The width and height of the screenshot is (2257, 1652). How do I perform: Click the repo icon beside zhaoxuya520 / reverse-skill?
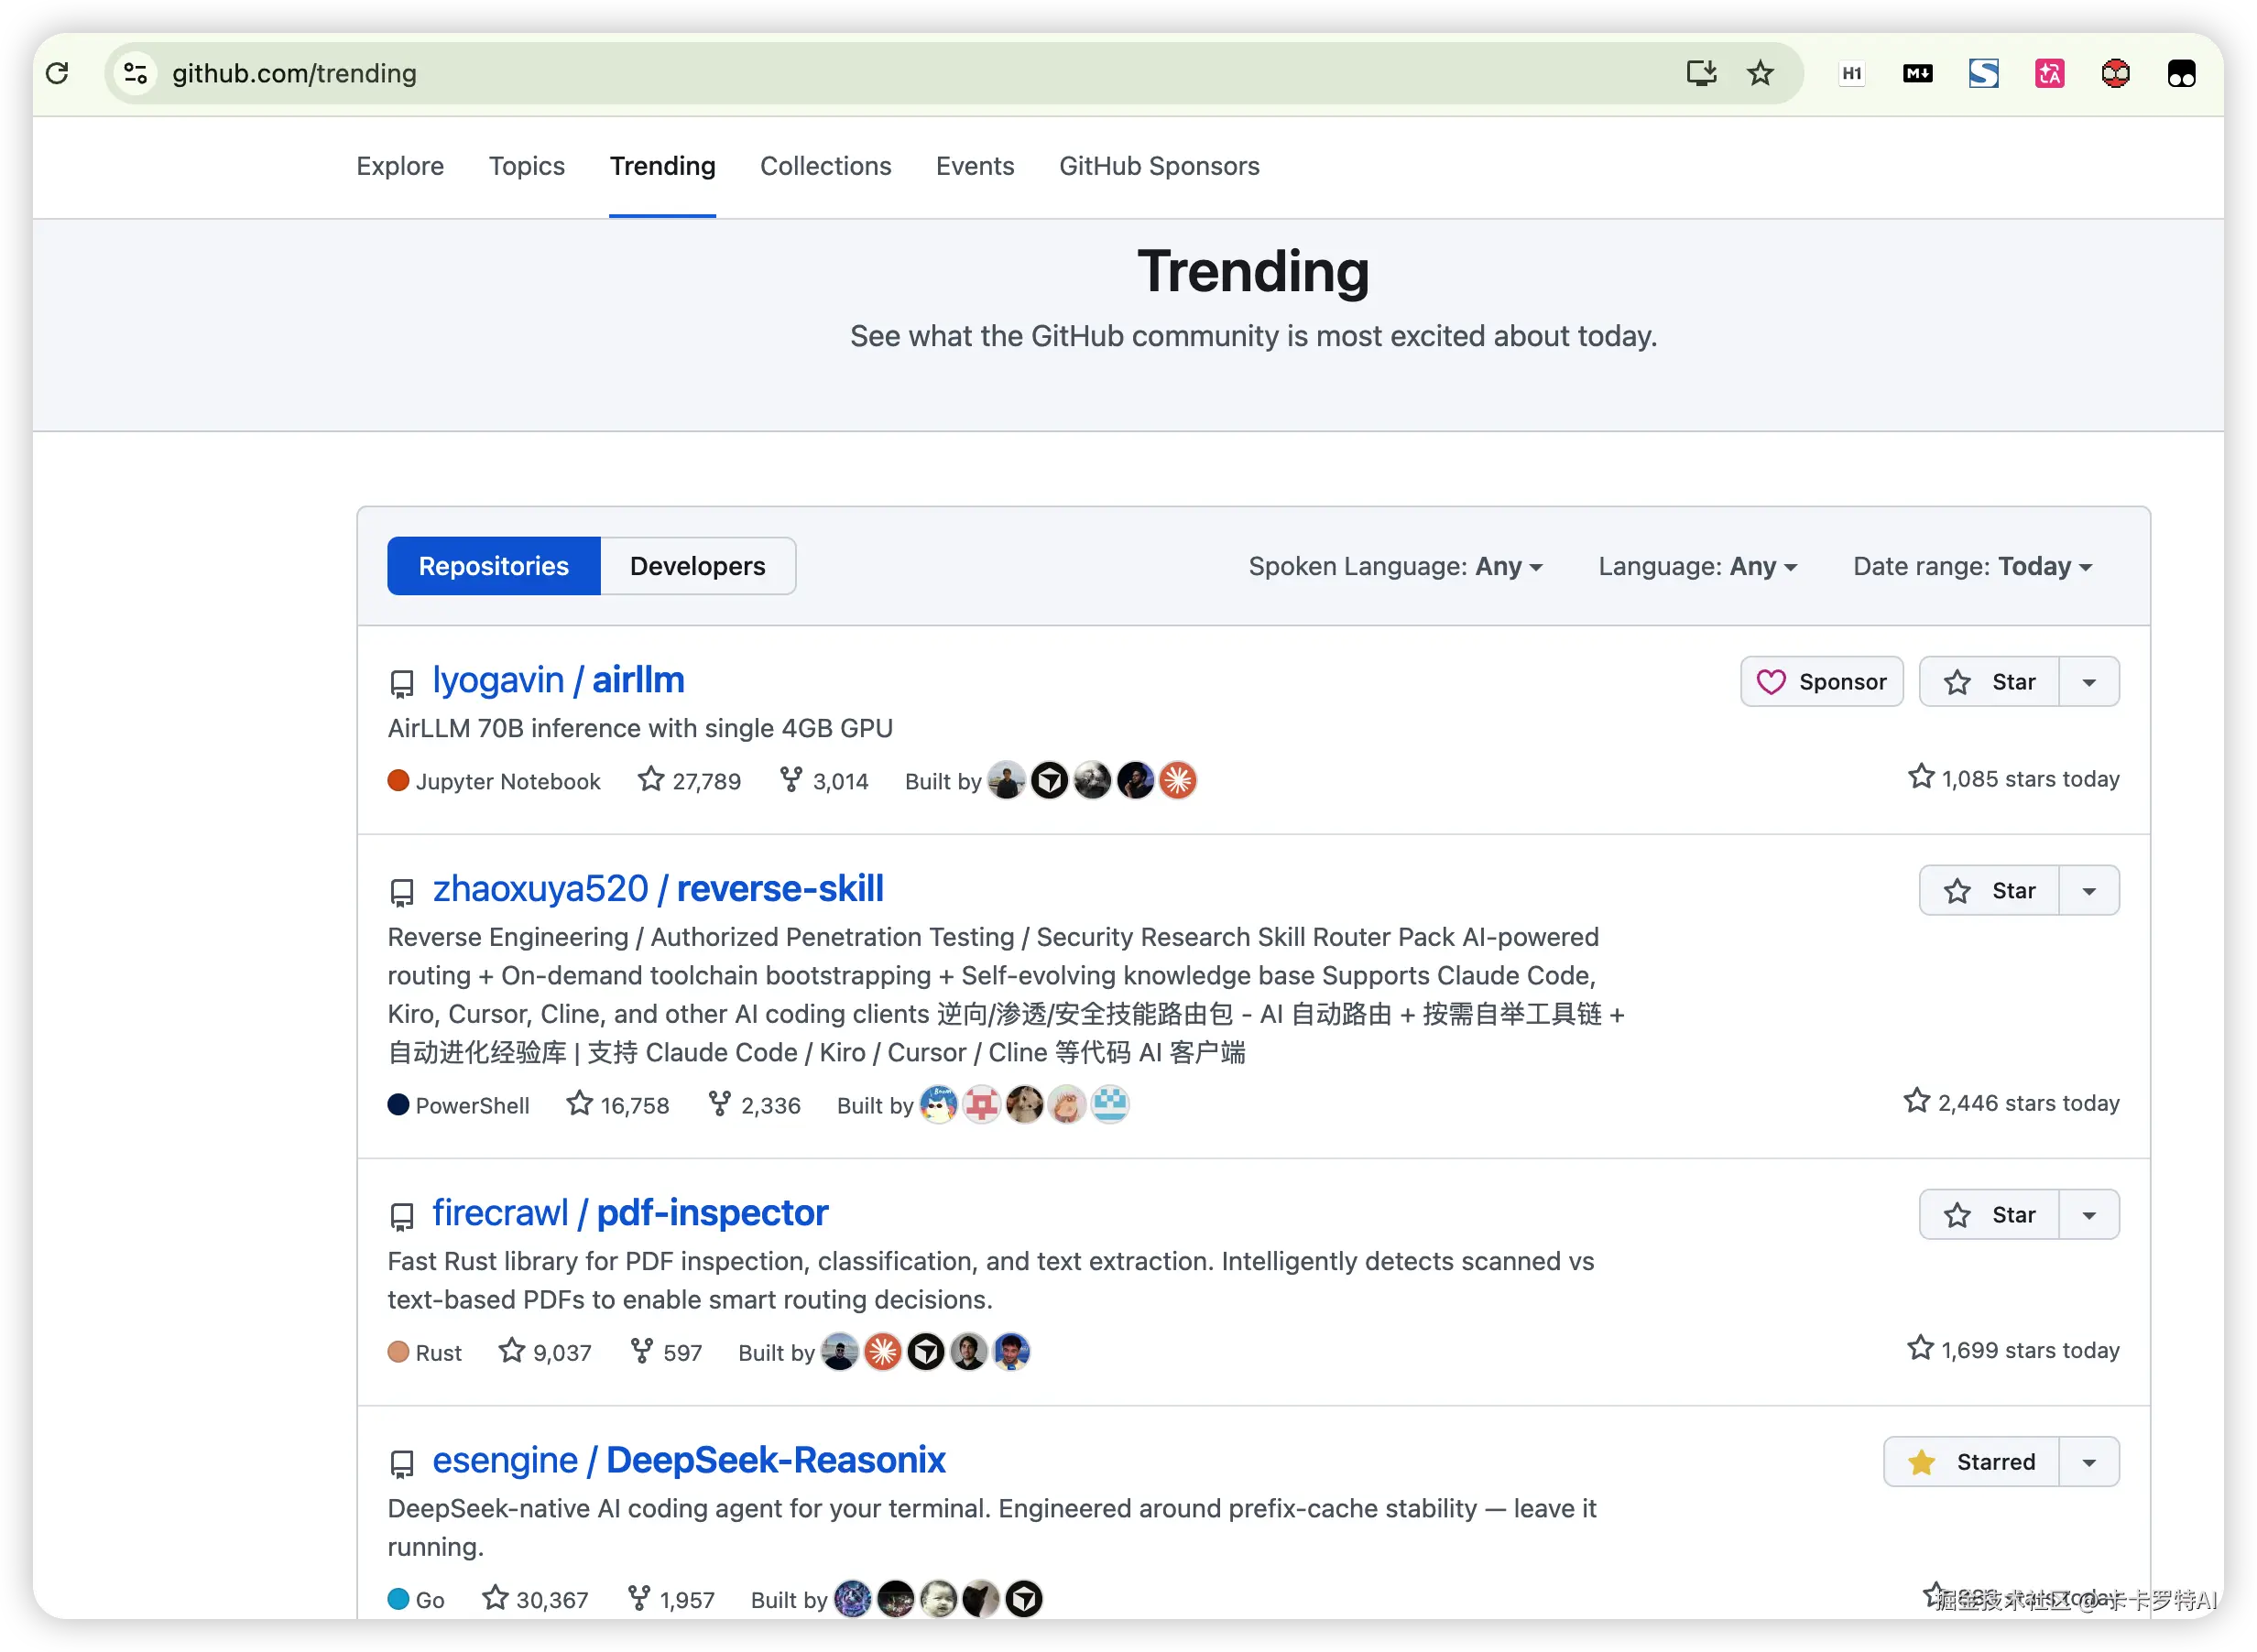[x=401, y=892]
